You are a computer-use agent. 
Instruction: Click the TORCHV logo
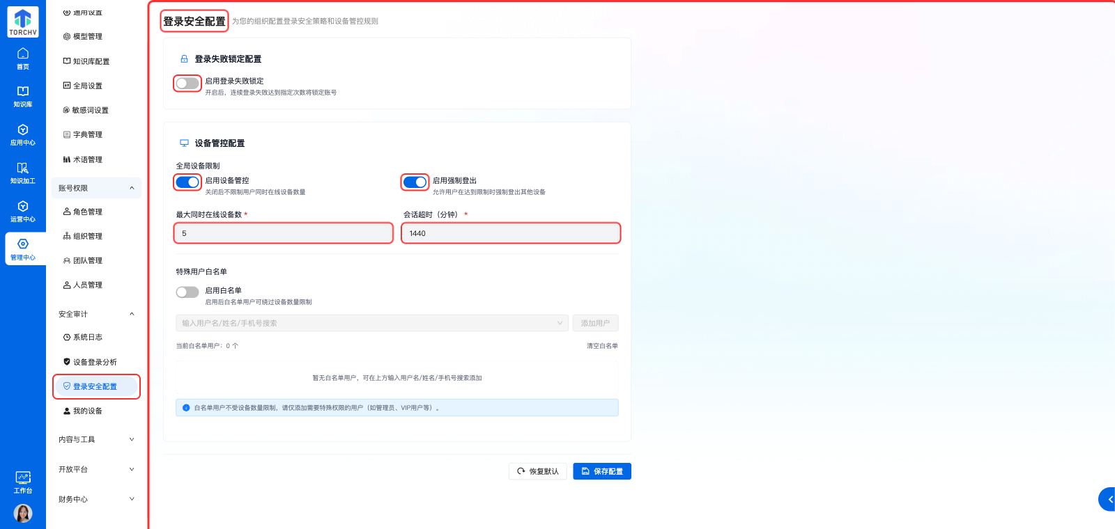click(23, 22)
